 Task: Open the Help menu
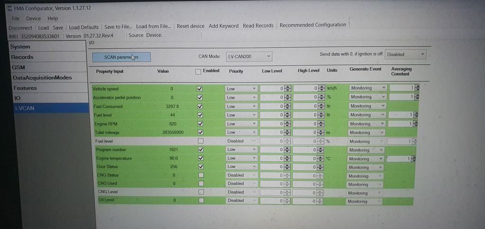pos(53,18)
